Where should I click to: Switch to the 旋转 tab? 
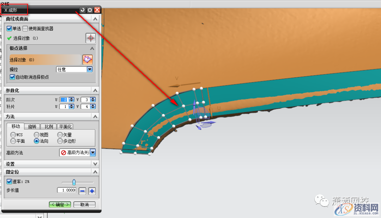[x=32, y=127]
